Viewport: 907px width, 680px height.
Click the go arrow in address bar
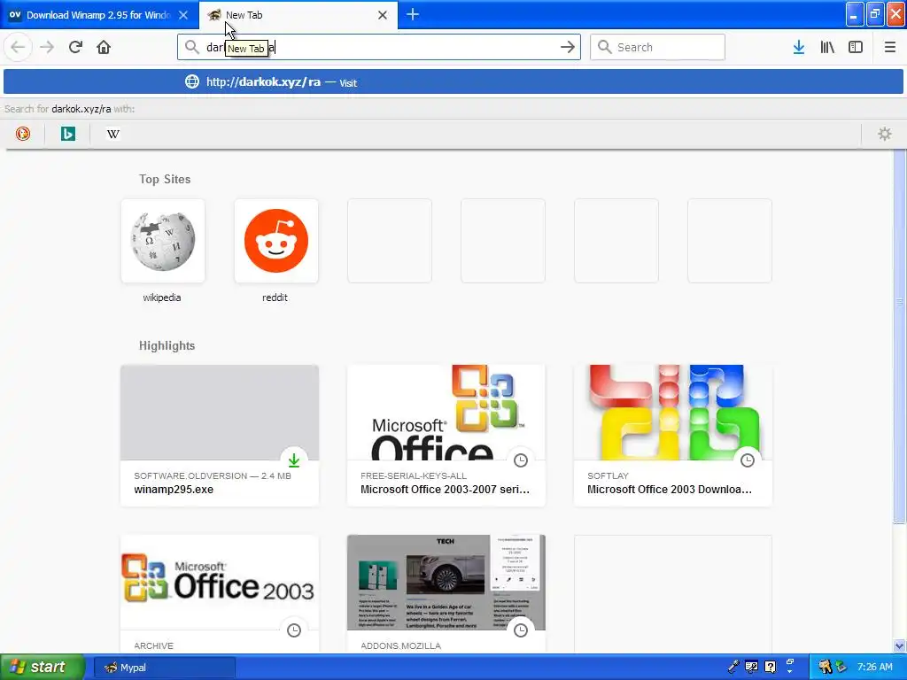click(x=568, y=47)
